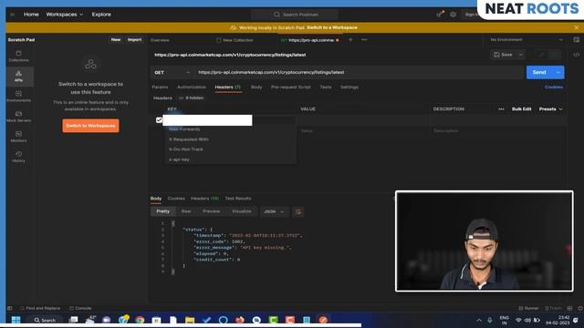This screenshot has height=328, width=584.
Task: Click the Save button
Action: click(x=503, y=55)
